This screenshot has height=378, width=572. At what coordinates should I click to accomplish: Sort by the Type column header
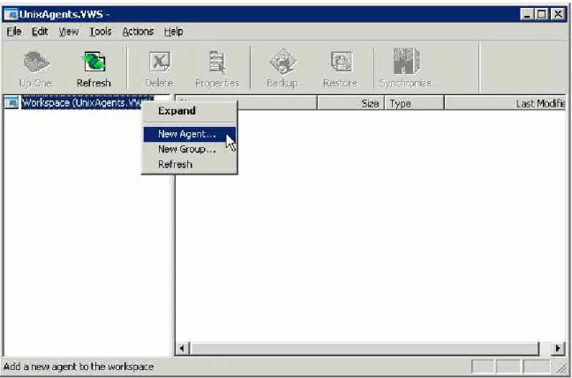(414, 104)
